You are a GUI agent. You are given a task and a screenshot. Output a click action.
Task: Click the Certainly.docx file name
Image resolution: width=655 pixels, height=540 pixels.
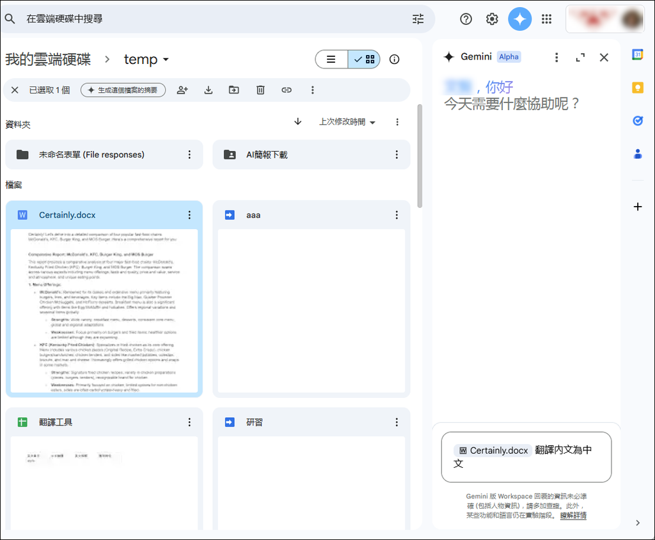point(67,215)
